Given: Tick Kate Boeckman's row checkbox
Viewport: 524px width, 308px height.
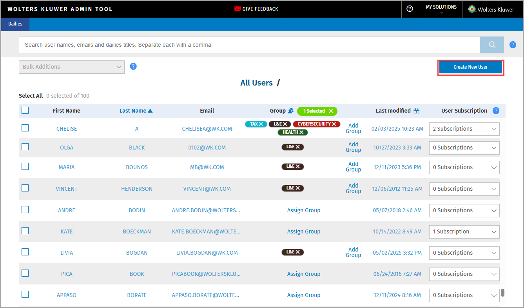Looking at the screenshot, I should click(x=25, y=231).
